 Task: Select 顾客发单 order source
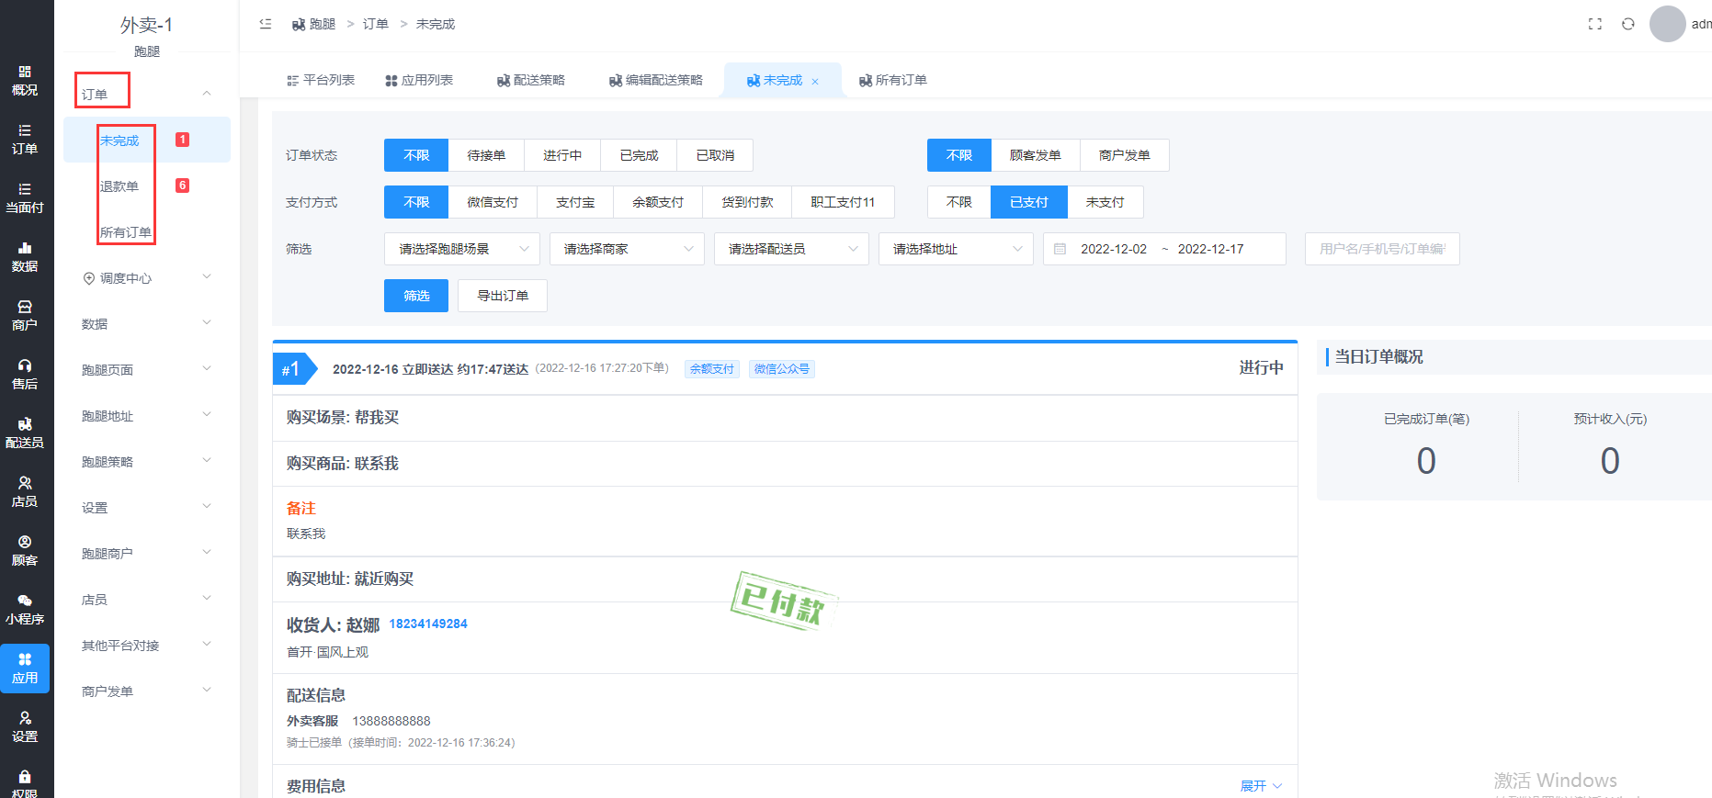(x=1036, y=155)
